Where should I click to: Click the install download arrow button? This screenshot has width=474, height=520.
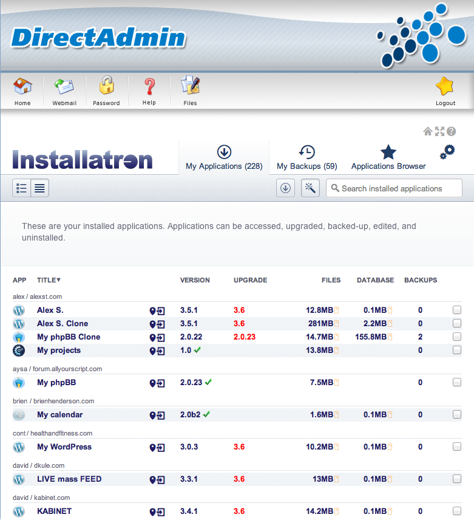click(x=285, y=188)
